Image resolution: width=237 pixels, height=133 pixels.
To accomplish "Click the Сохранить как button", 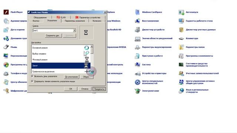I will click(53, 35).
